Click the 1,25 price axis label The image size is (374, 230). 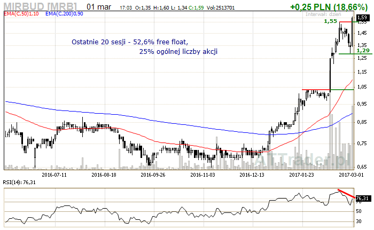pos(362,58)
